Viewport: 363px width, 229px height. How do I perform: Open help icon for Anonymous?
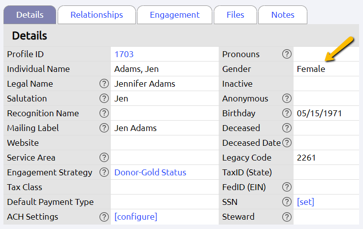287,98
